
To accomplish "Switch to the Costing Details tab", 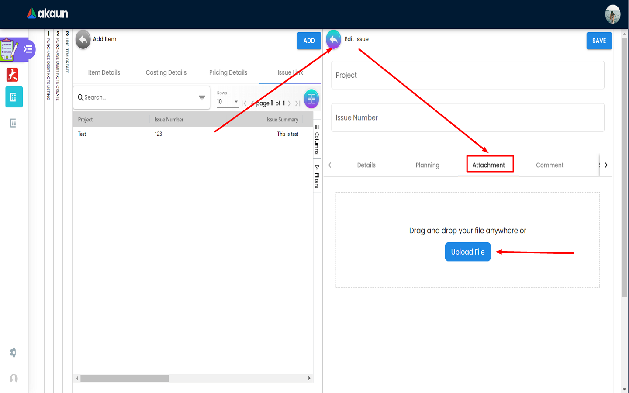I will (166, 73).
